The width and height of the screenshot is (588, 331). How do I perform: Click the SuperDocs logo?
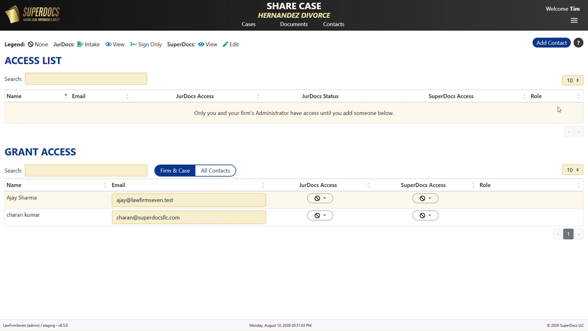pos(32,14)
